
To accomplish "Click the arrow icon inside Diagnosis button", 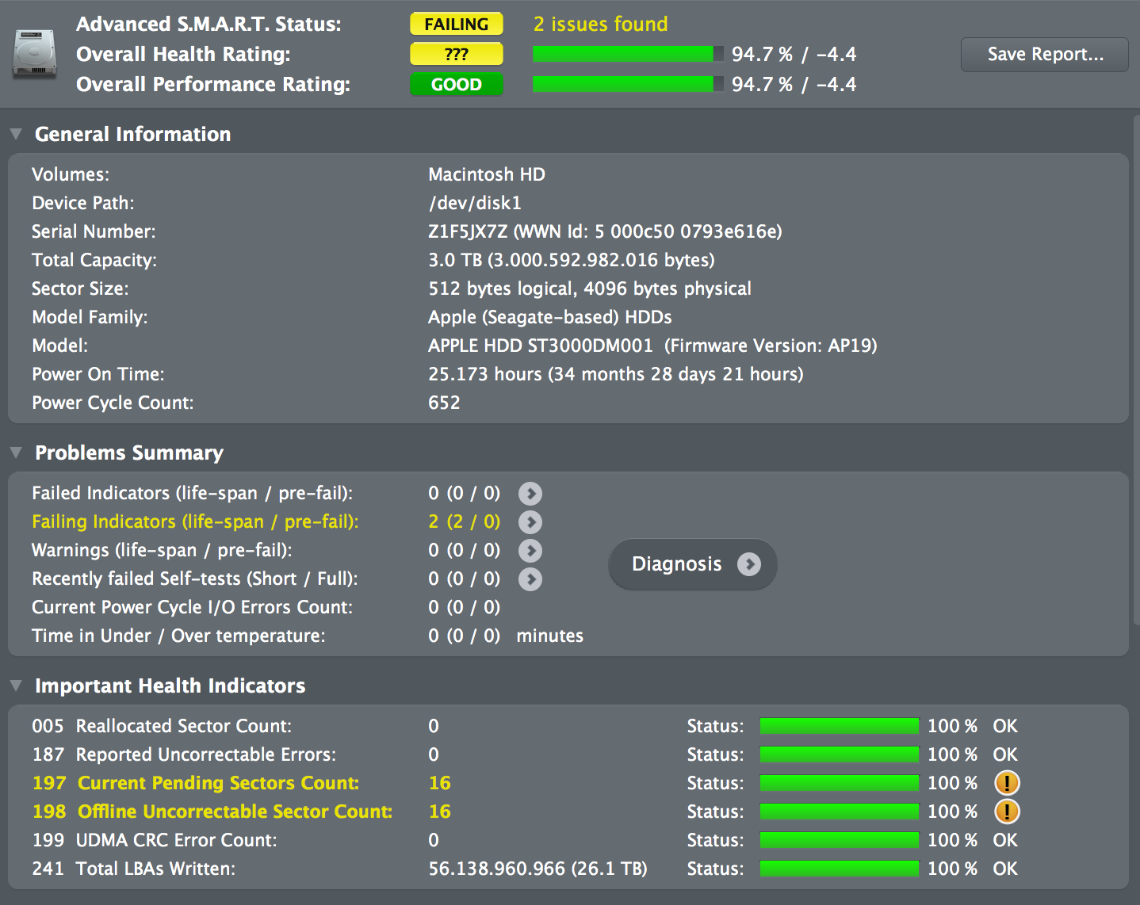I will (749, 564).
